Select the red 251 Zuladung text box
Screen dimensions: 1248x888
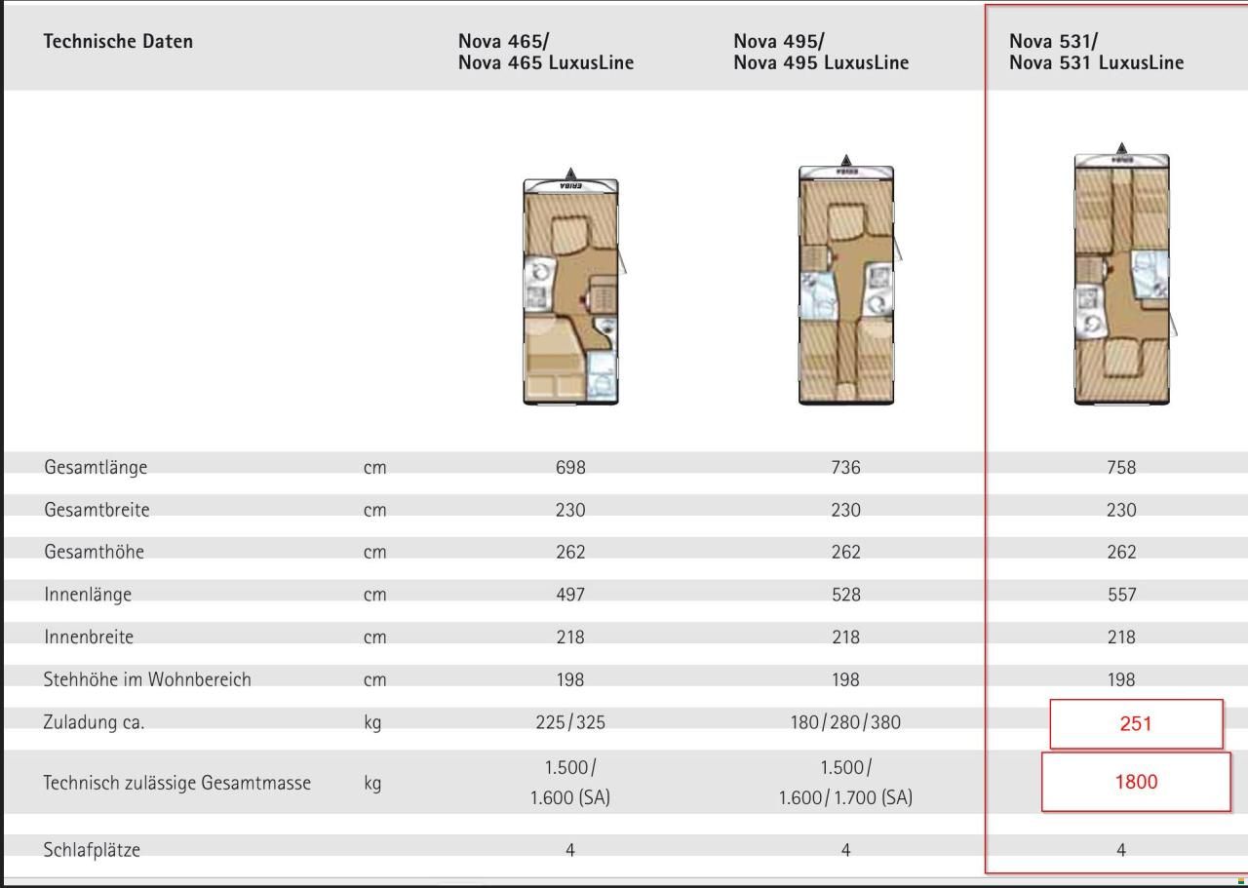click(x=1136, y=723)
